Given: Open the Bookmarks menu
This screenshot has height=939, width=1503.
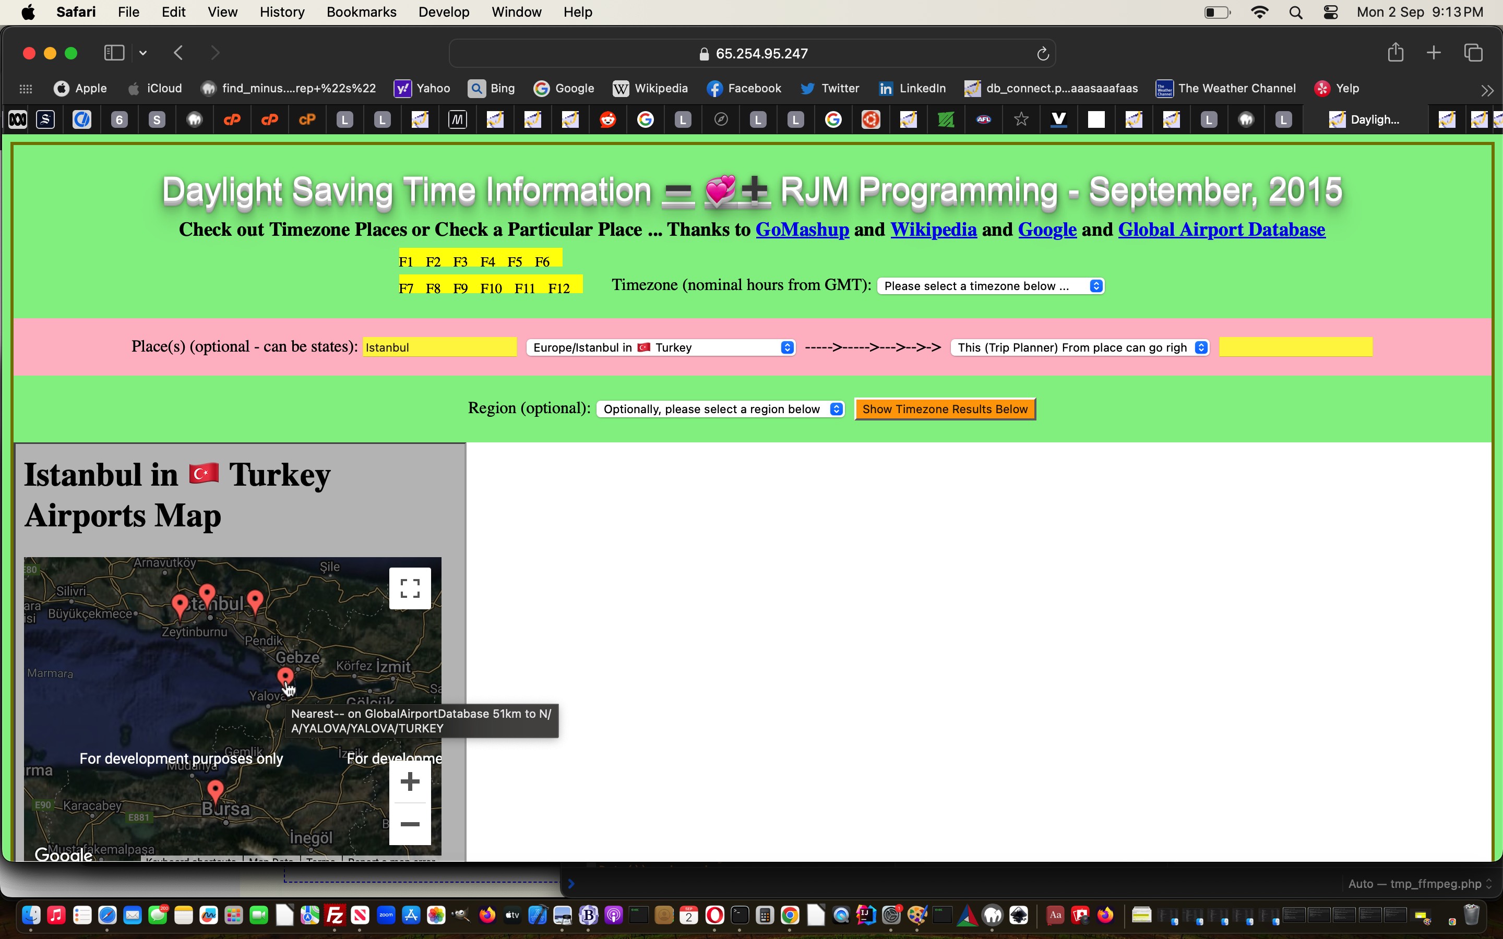Looking at the screenshot, I should [x=362, y=13].
